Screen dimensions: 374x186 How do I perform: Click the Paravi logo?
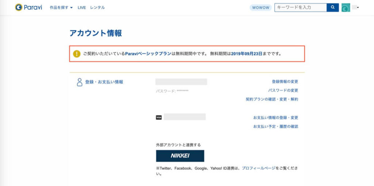(28, 7)
